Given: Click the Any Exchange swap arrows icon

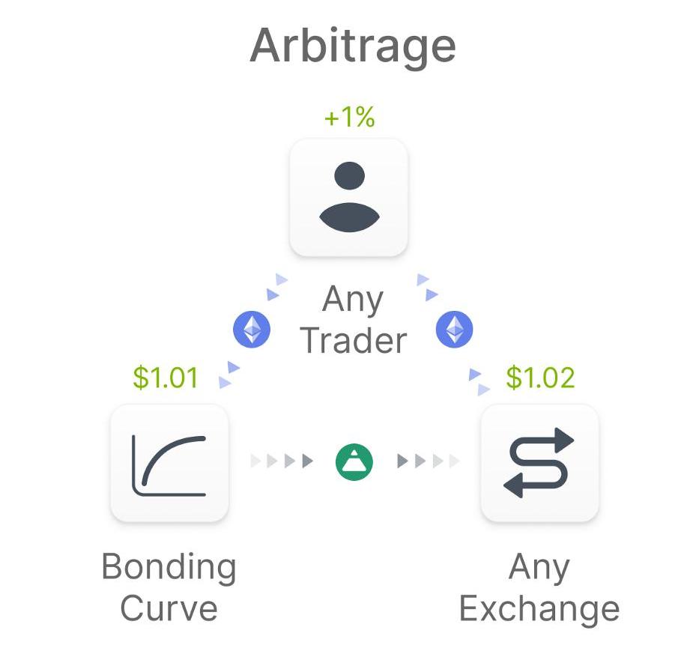Looking at the screenshot, I should pyautogui.click(x=540, y=463).
